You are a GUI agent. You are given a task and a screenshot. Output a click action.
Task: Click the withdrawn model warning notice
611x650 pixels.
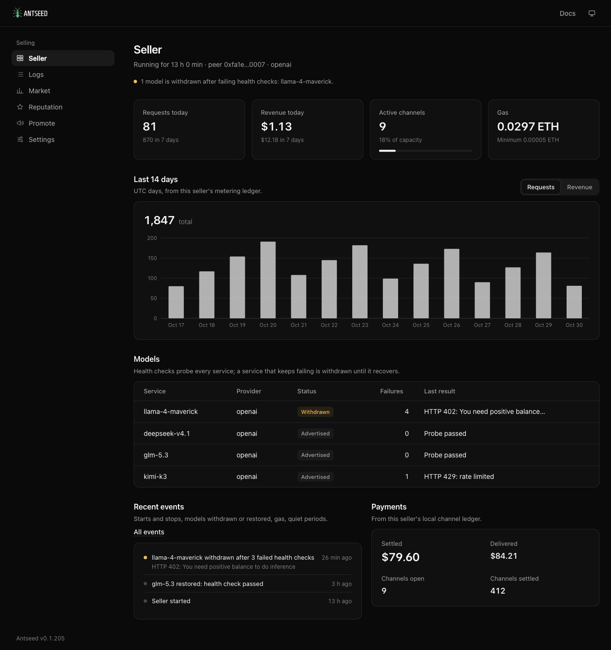click(x=233, y=82)
